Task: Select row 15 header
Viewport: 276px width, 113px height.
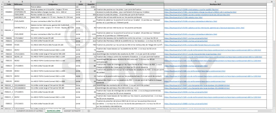Action: tap(2, 44)
